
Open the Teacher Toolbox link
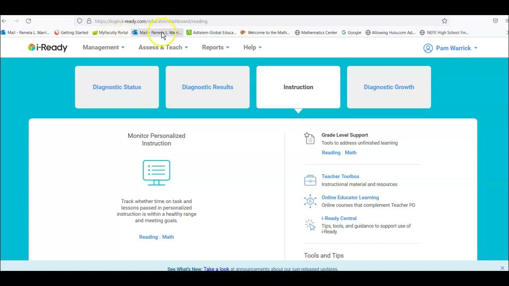point(340,176)
